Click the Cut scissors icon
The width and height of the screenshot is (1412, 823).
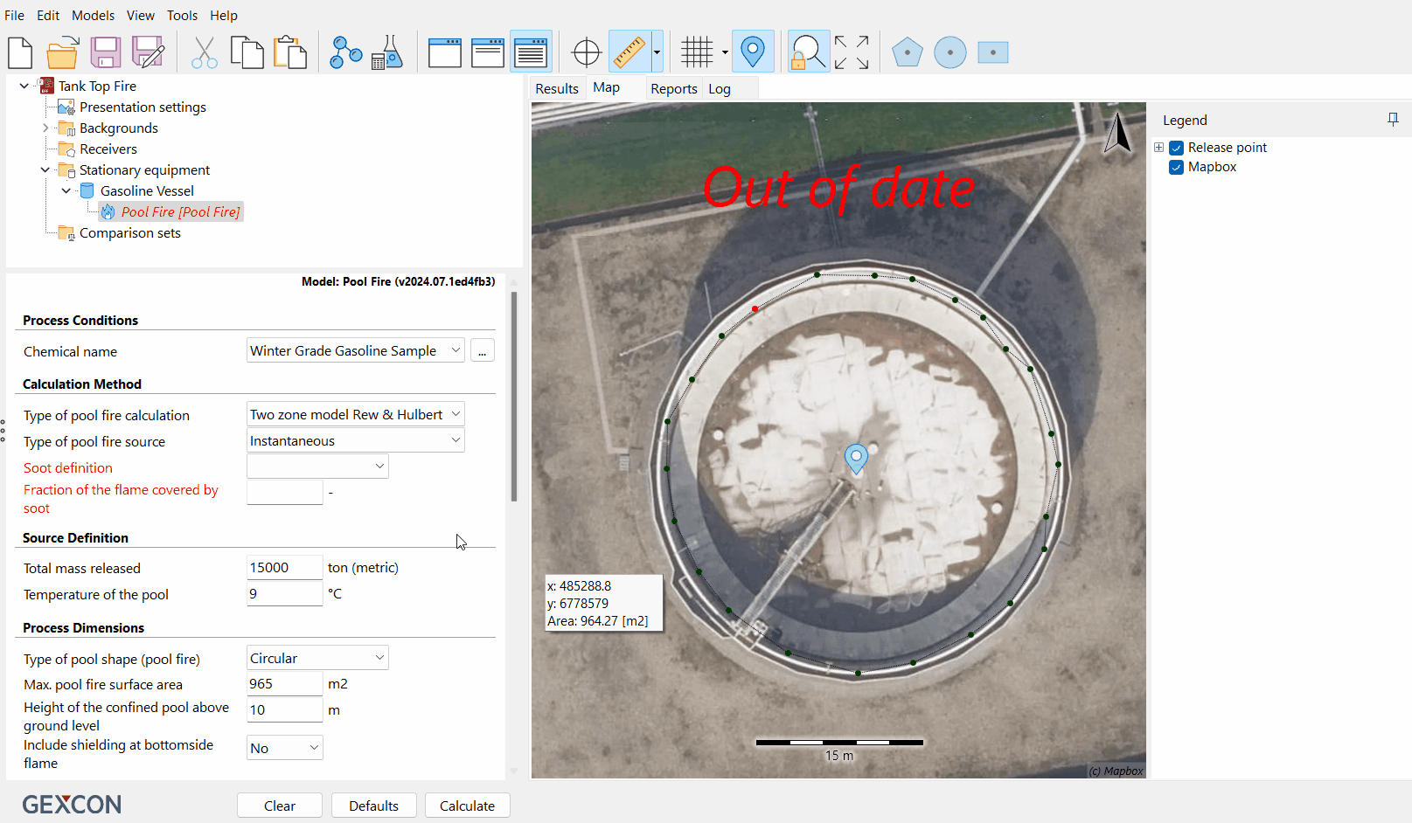tap(204, 52)
